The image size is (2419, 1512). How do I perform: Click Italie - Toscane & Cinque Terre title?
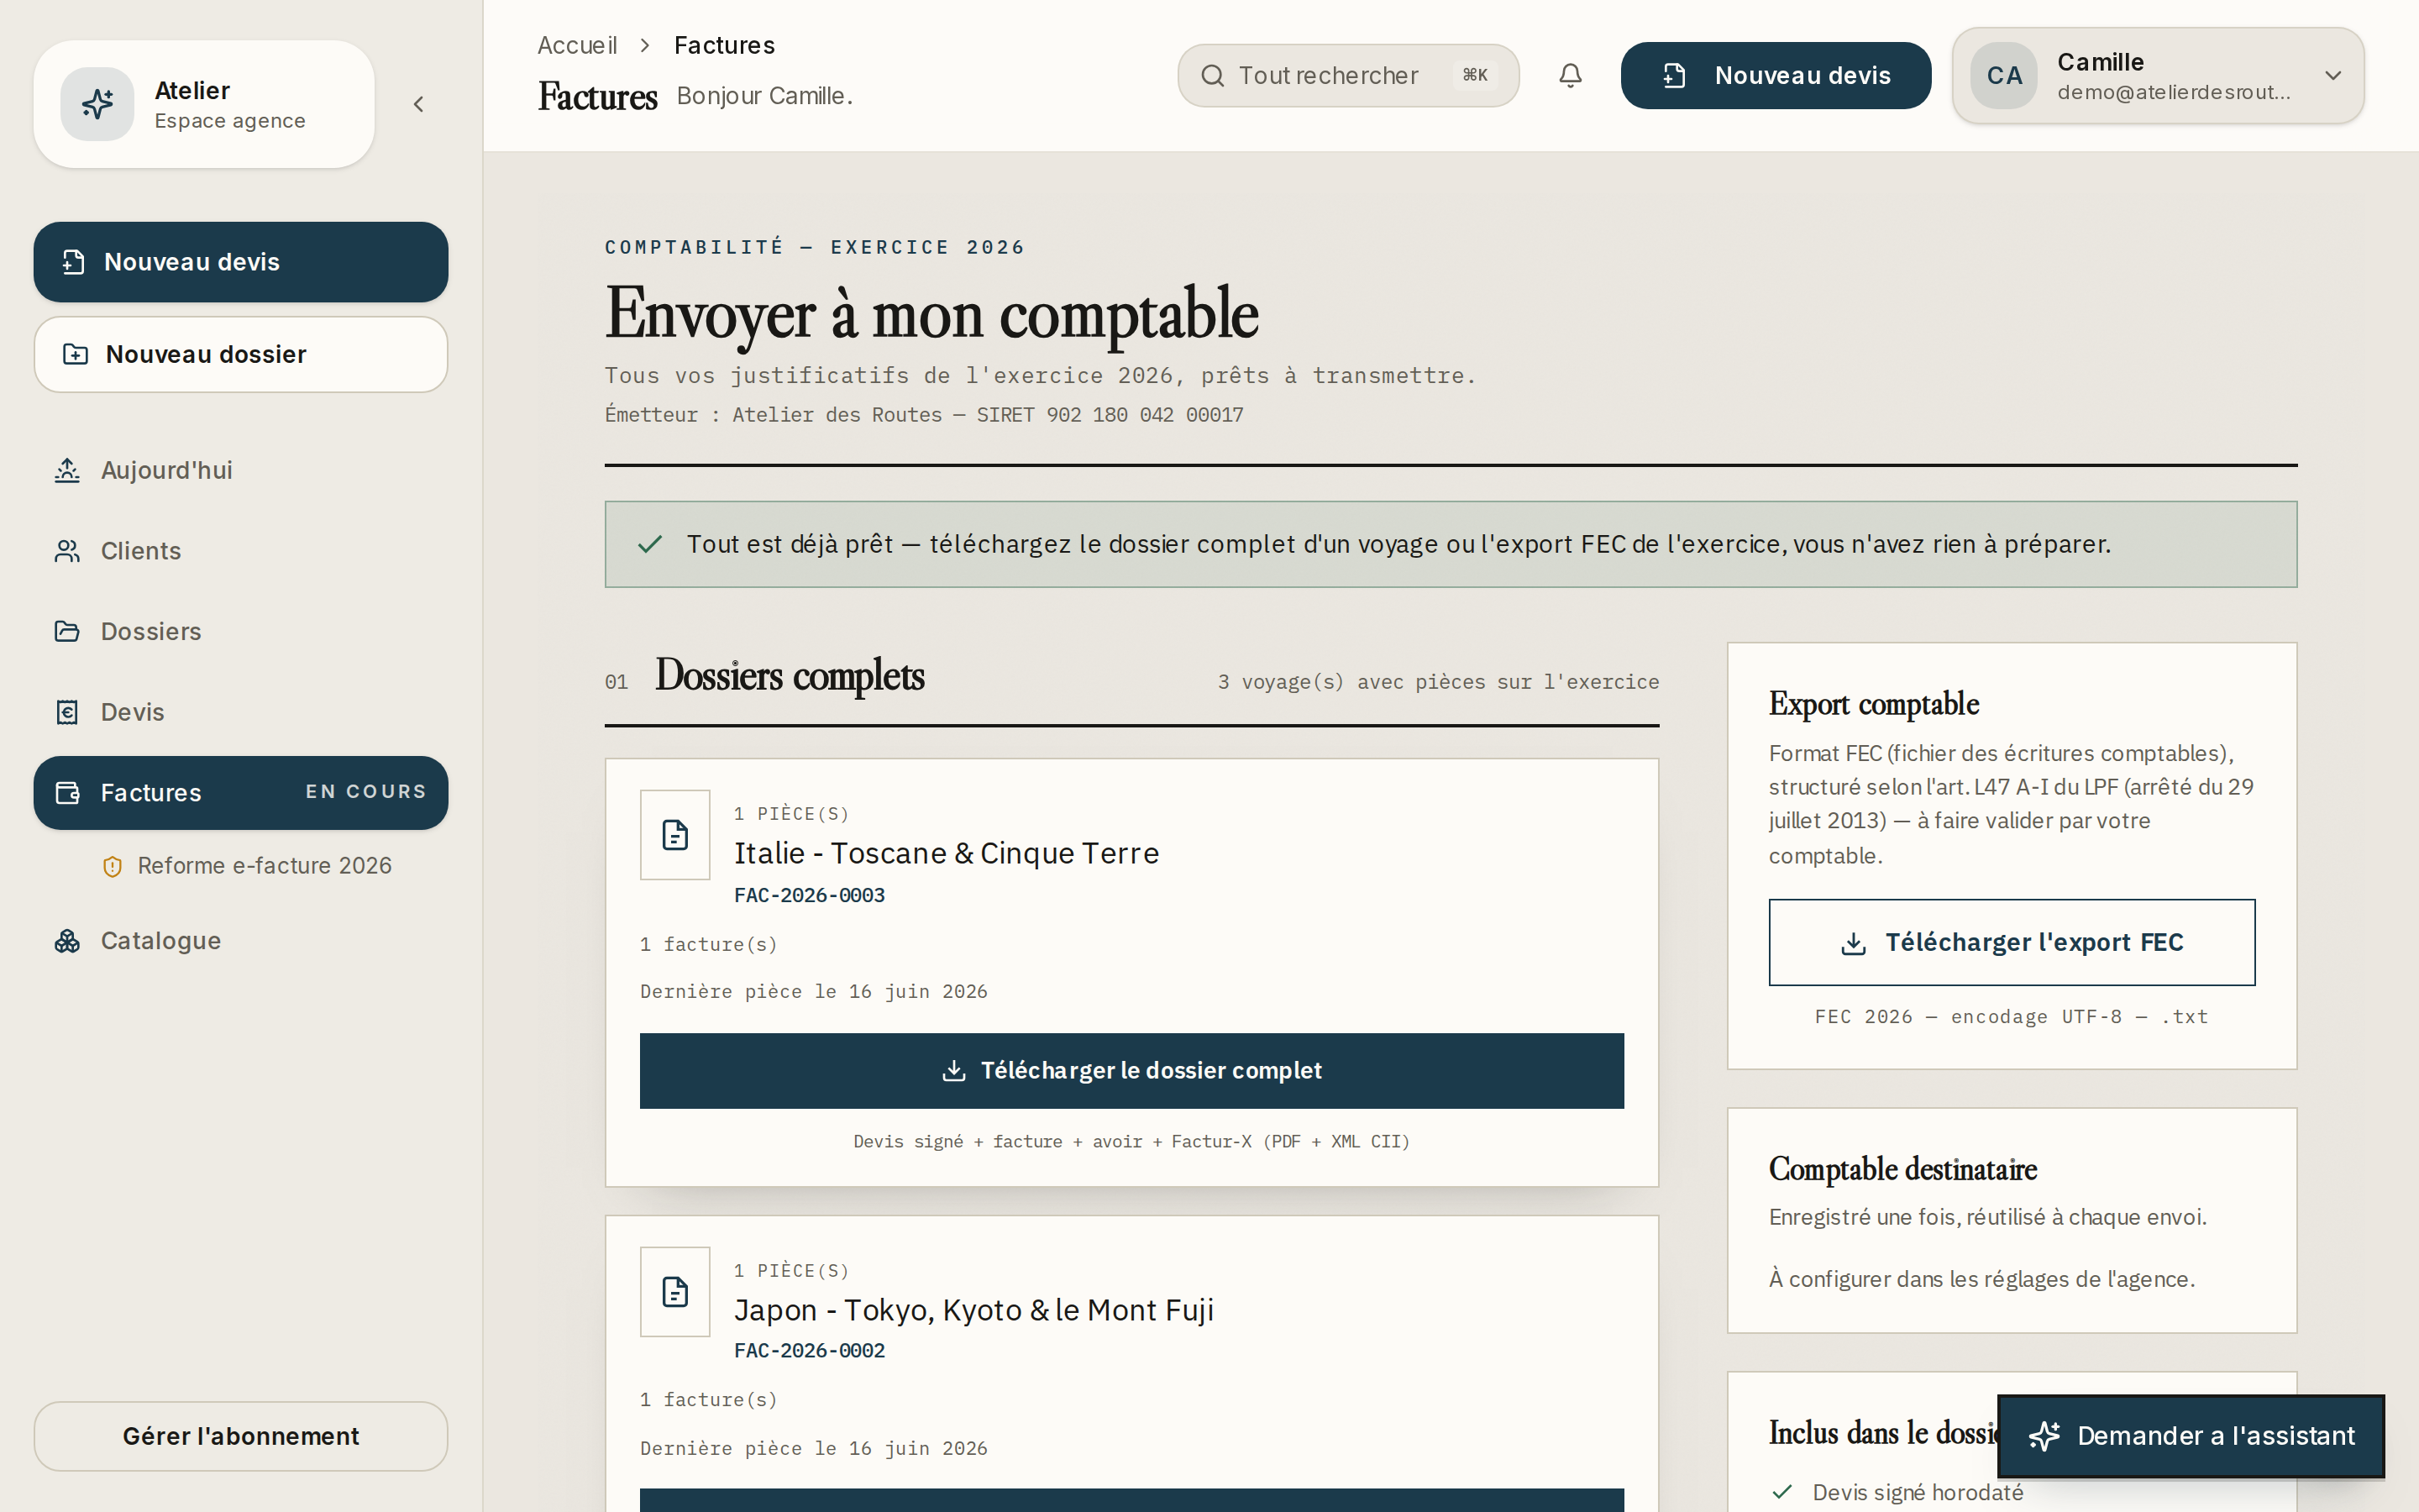coord(947,853)
